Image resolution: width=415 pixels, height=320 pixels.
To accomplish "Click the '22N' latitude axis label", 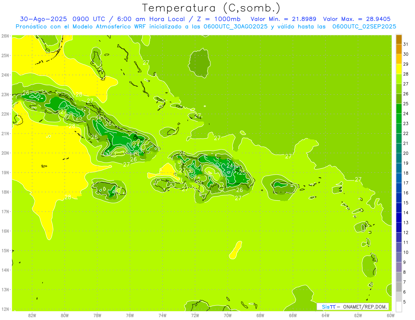I will (5, 114).
